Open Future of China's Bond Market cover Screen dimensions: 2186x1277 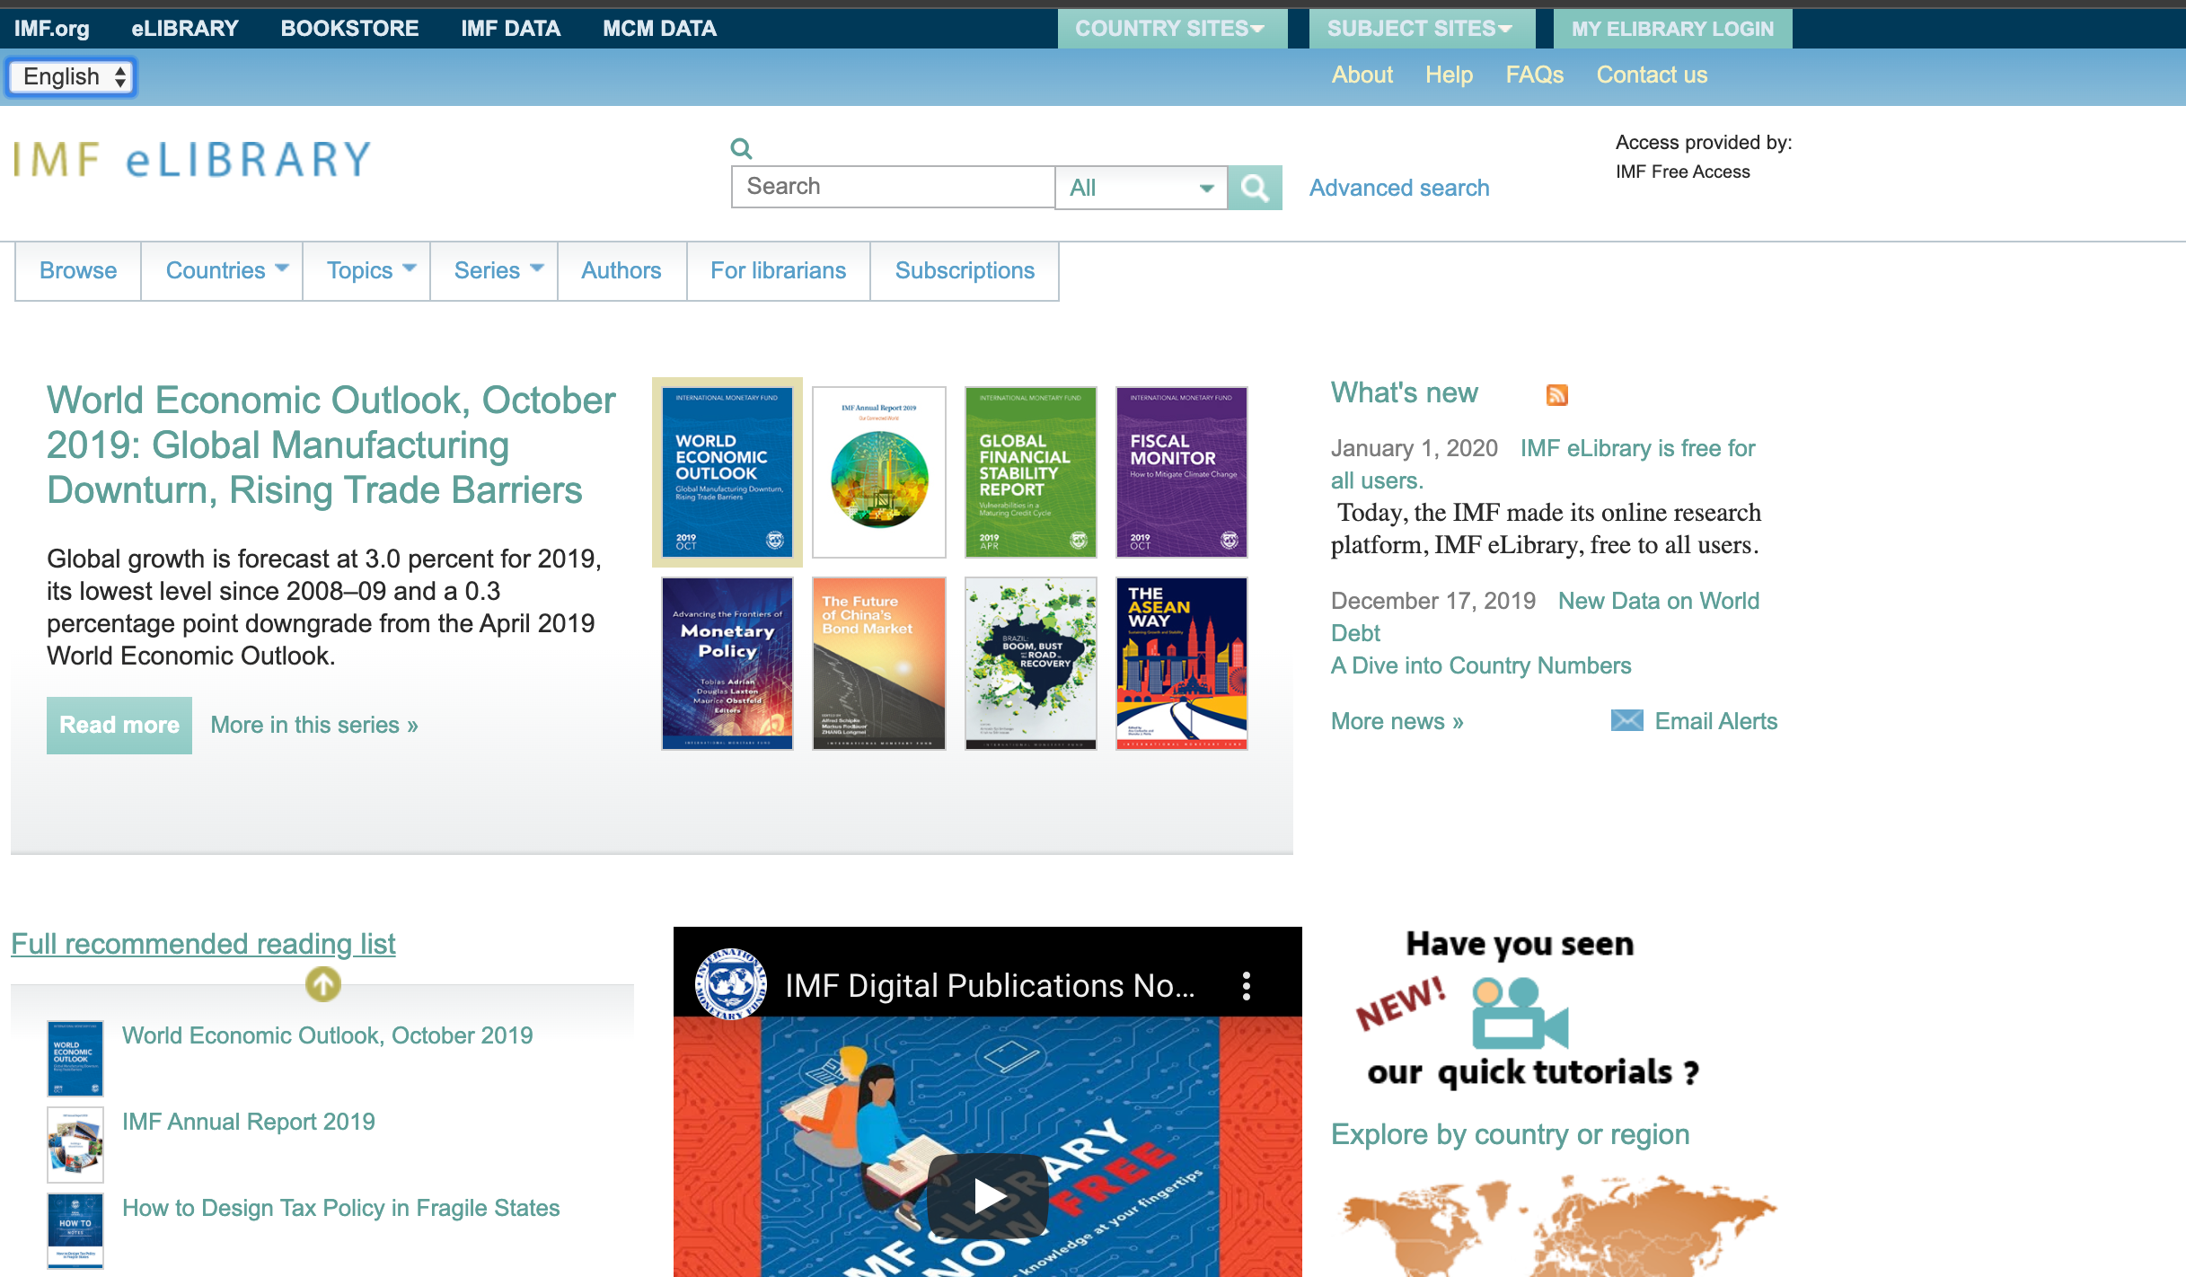879,663
